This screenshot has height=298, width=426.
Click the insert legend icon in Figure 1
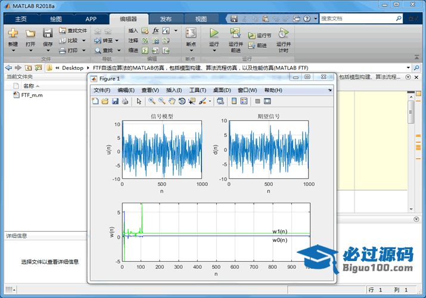[x=244, y=101]
